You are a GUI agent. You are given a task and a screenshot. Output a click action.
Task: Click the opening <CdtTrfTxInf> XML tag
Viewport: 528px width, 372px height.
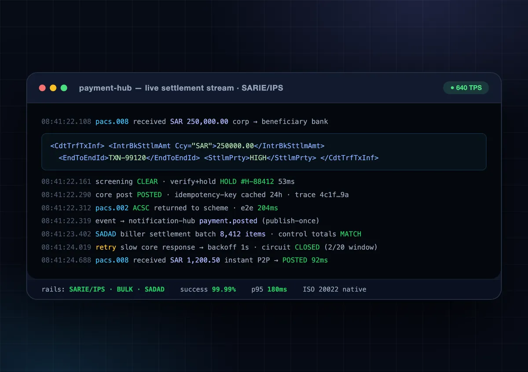[x=77, y=146]
